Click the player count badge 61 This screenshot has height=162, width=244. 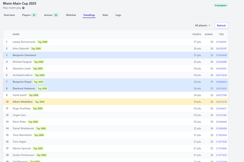pyautogui.click(x=34, y=15)
